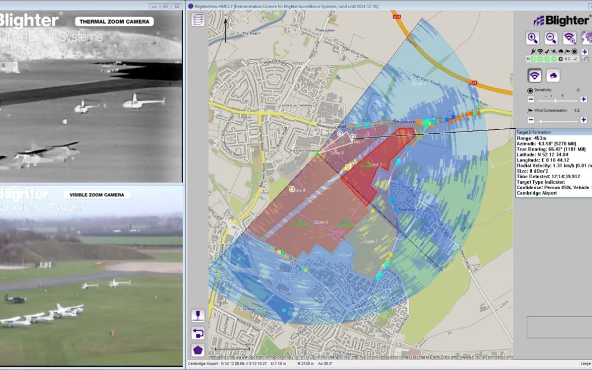The width and height of the screenshot is (592, 370).
Task: Zoom to radar coverage button
Action: [x=570, y=38]
